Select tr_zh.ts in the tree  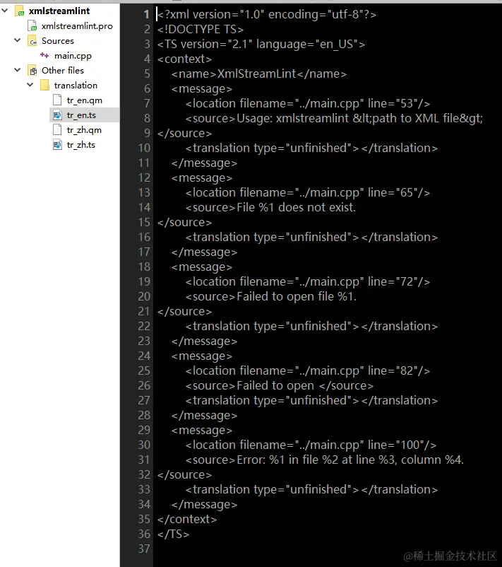pos(81,145)
